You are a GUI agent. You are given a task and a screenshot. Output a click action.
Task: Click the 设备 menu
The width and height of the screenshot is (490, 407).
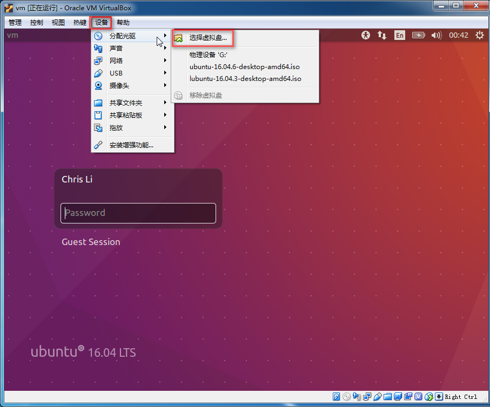[101, 23]
